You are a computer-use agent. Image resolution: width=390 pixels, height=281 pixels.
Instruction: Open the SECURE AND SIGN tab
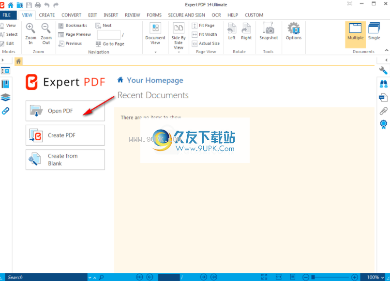pos(187,15)
